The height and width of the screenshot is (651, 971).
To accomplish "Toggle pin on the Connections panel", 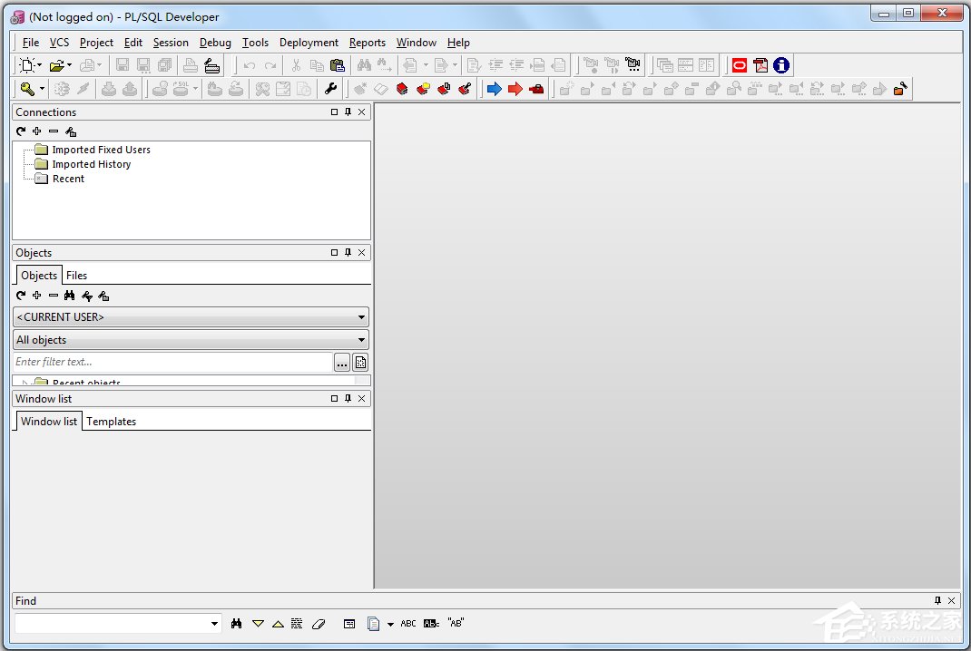I will point(348,112).
